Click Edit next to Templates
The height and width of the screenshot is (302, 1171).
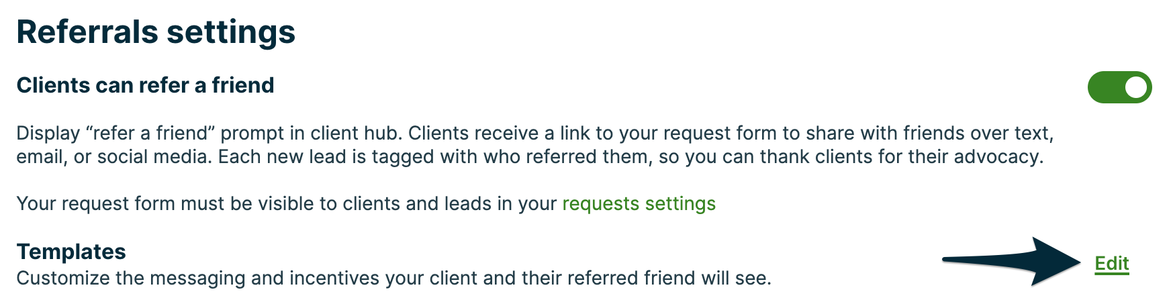tap(1111, 263)
